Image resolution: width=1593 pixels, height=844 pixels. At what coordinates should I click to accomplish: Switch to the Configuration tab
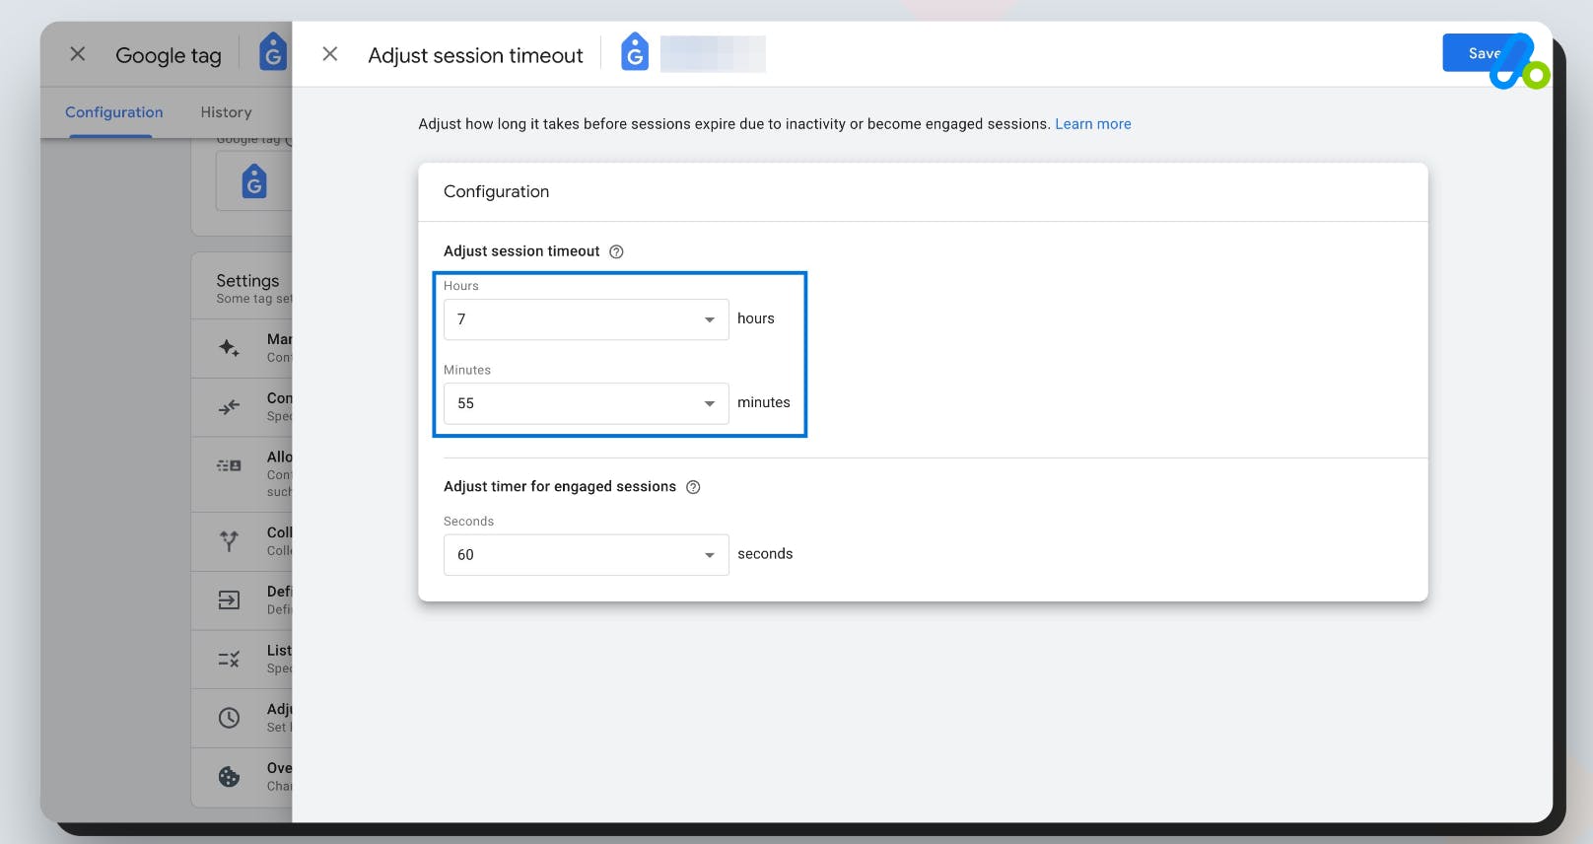coord(113,111)
